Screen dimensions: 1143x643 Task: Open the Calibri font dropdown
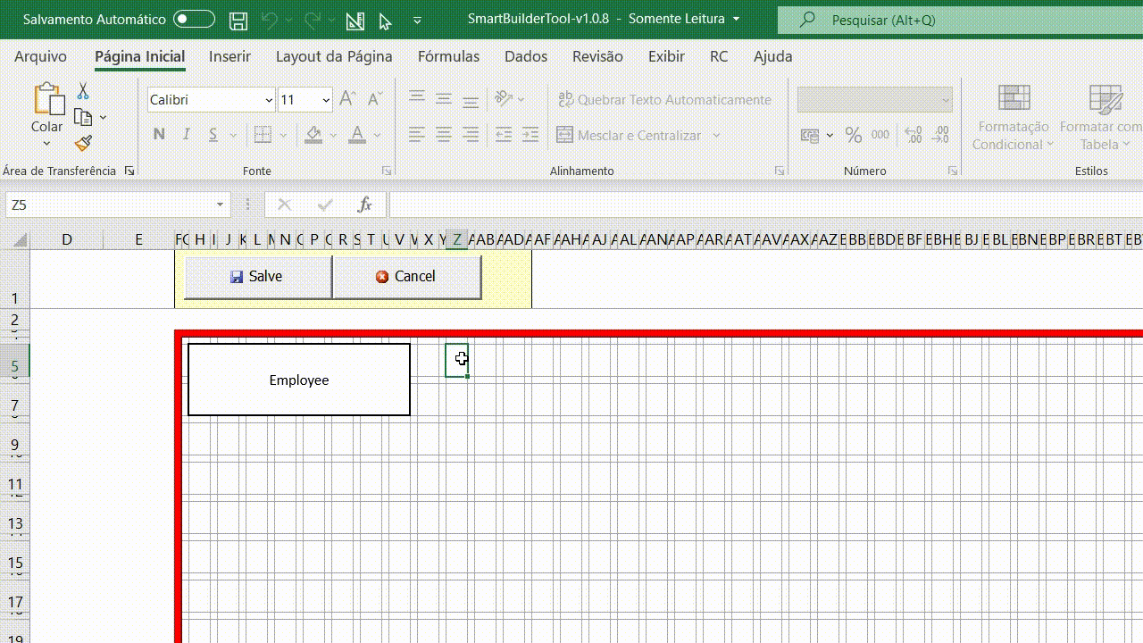269,99
